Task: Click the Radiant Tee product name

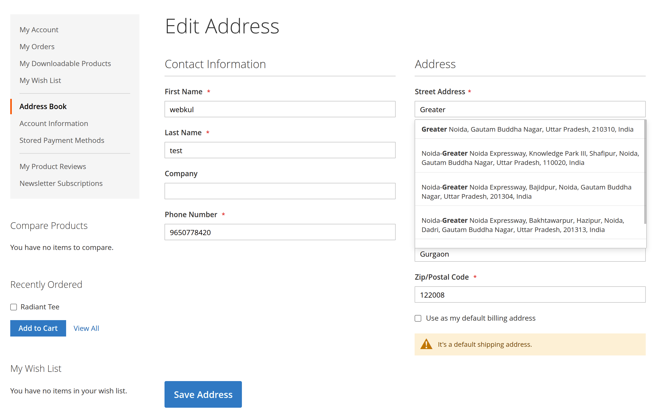Action: click(x=40, y=307)
